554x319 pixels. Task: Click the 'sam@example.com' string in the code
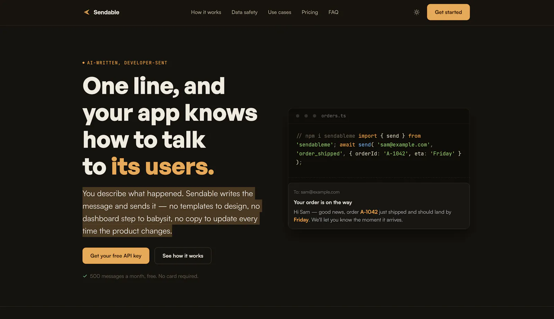pos(404,144)
